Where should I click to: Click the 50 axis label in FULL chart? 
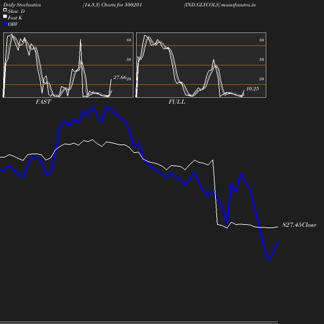[x=262, y=60]
